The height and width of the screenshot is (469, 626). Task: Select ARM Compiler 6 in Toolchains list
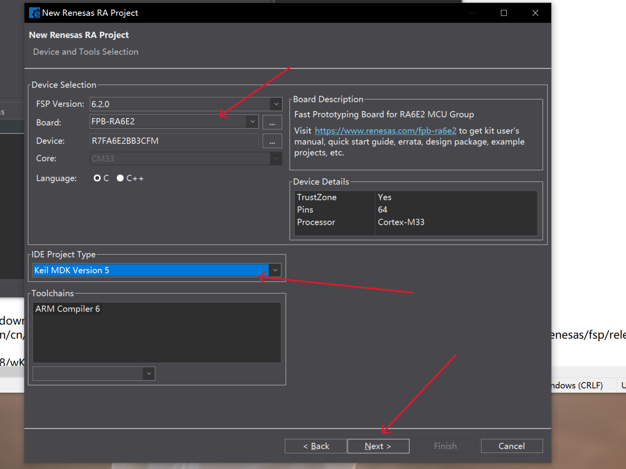click(68, 309)
